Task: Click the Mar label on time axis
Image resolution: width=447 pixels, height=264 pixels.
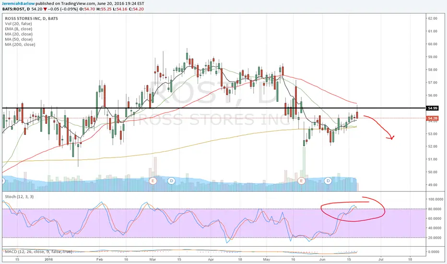Action: 153,259
